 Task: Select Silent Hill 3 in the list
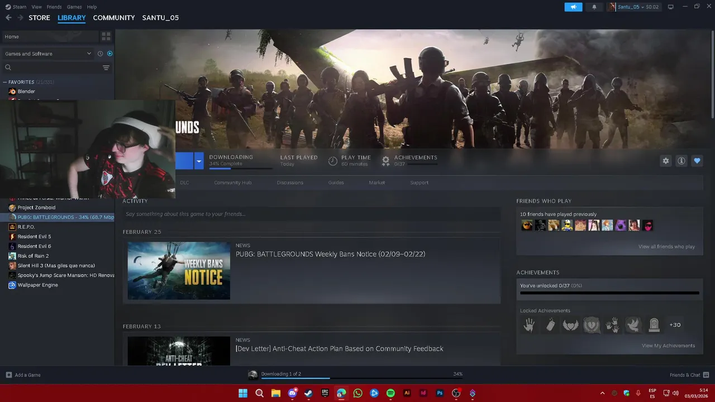(x=56, y=266)
